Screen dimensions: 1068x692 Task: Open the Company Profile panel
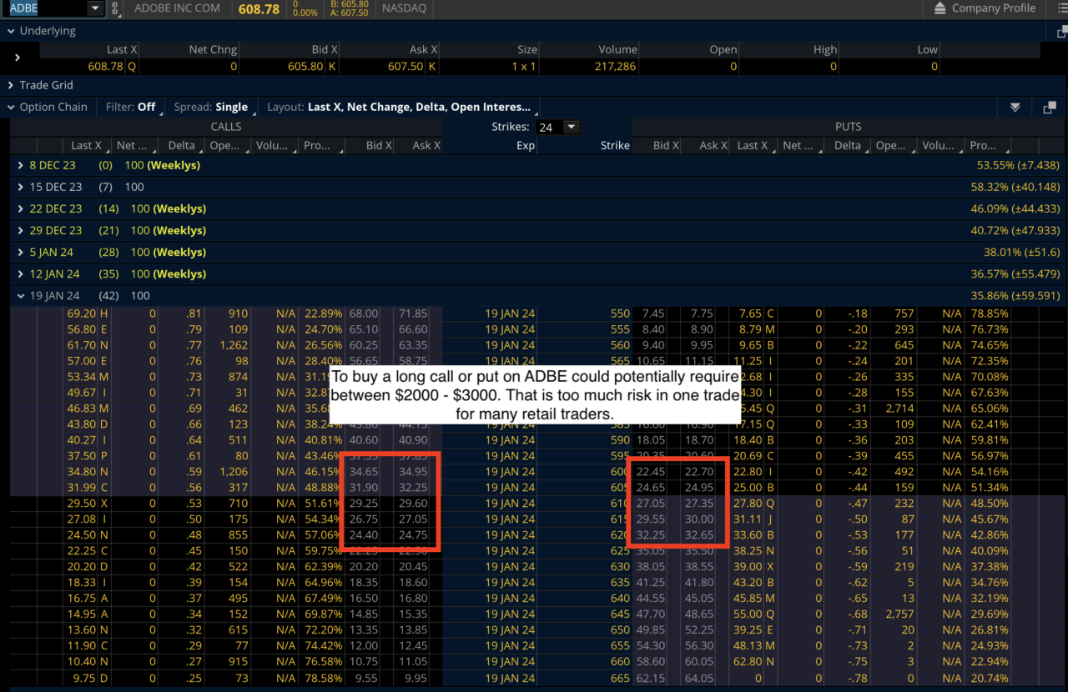point(984,8)
